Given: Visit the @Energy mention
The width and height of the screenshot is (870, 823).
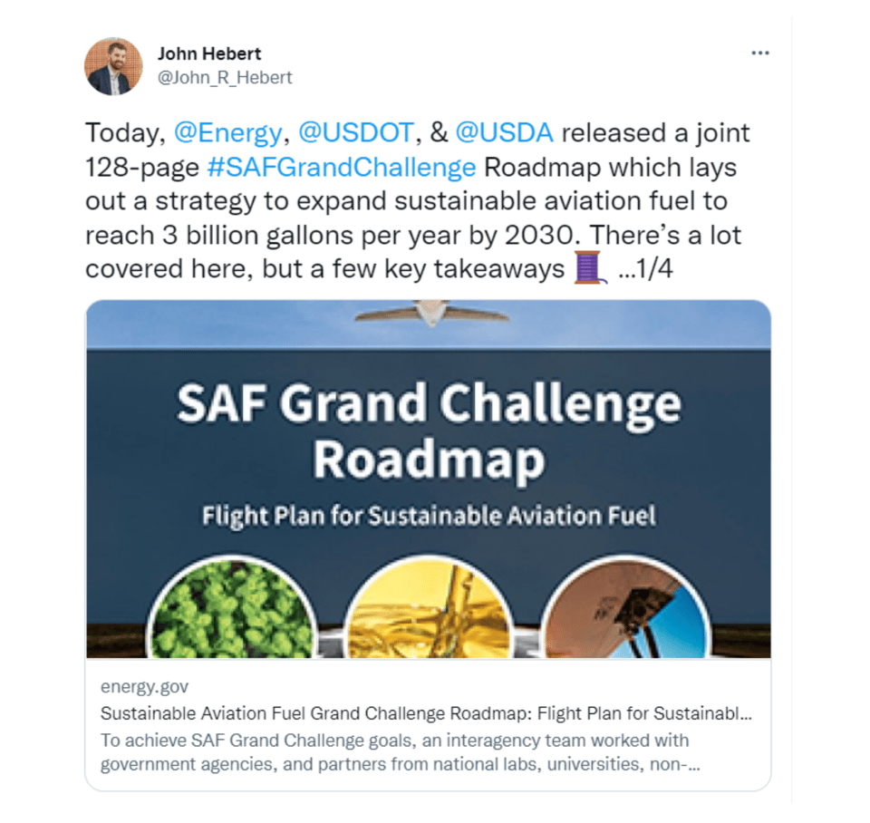Looking at the screenshot, I should pyautogui.click(x=227, y=133).
